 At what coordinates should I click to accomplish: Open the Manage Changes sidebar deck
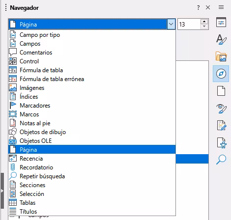click(222, 126)
